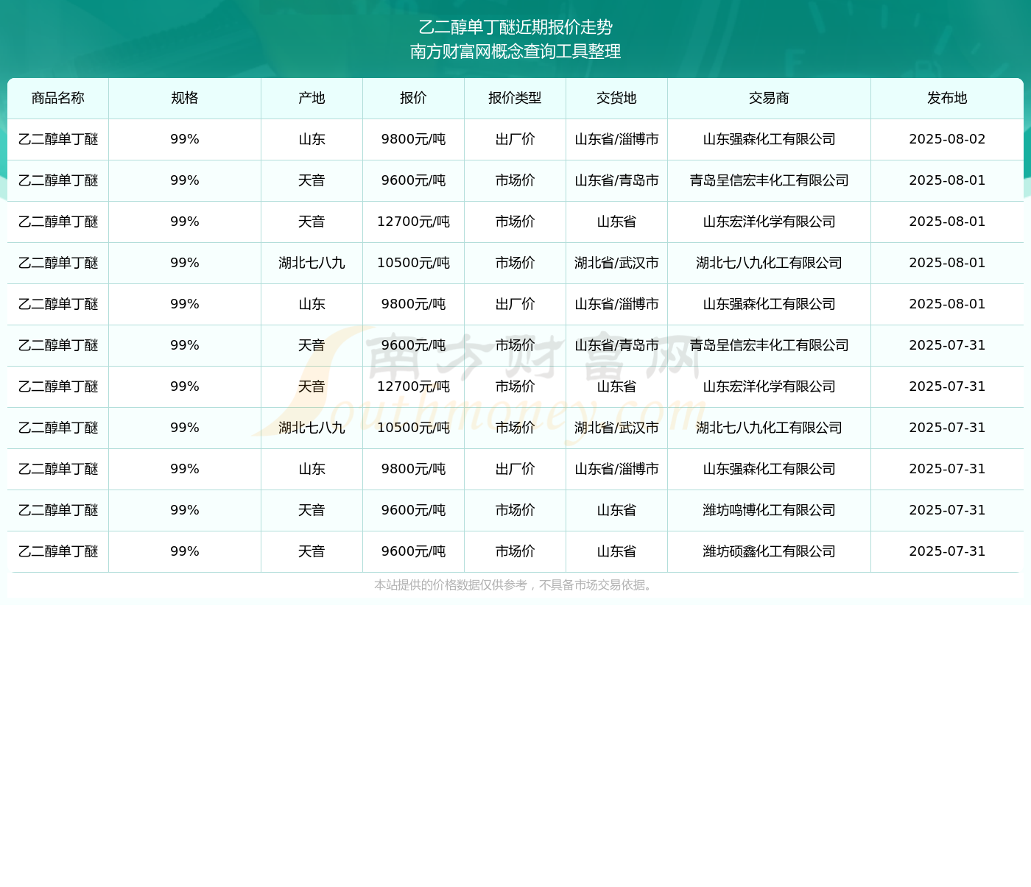This screenshot has width=1031, height=887.
Task: Click the 商品名称 column header
Action: coord(58,98)
